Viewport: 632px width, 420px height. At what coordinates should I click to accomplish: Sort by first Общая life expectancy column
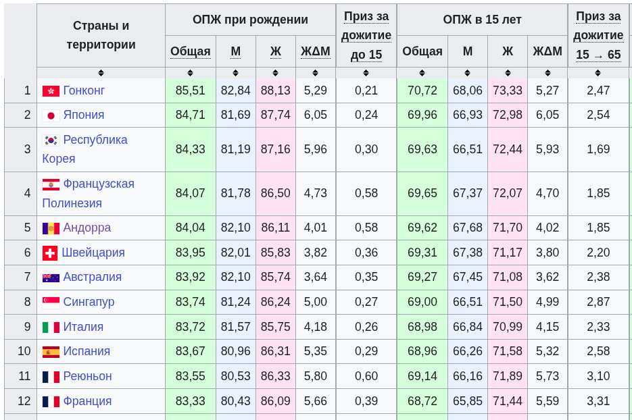pos(190,73)
